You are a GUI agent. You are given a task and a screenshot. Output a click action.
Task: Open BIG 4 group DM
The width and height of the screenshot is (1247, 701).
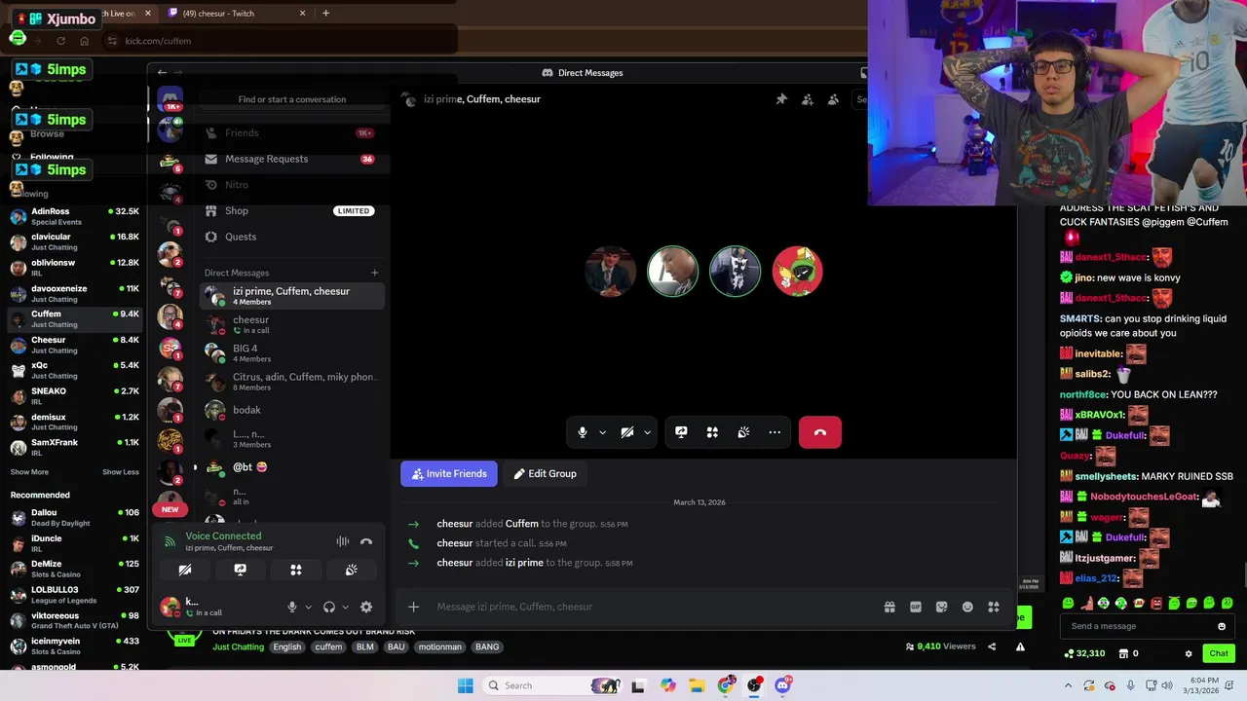(292, 353)
